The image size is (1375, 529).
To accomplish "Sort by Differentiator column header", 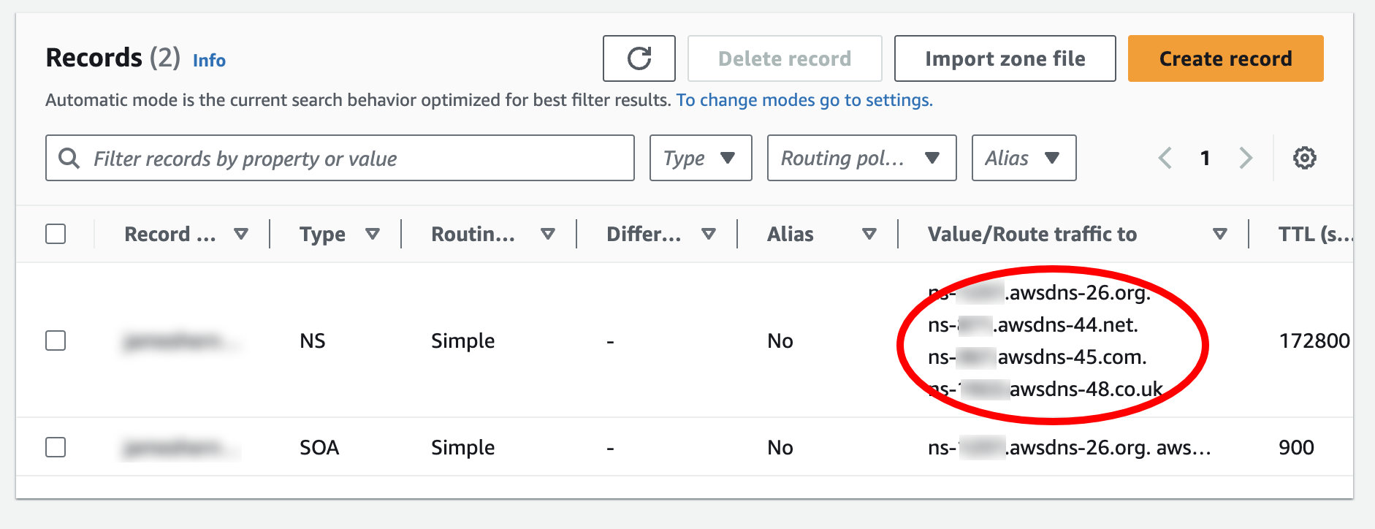I will pyautogui.click(x=644, y=234).
